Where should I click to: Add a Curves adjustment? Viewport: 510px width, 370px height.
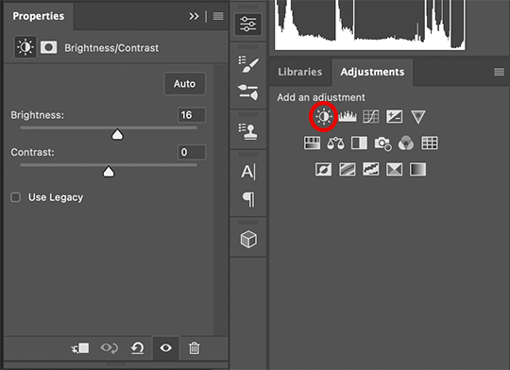[371, 116]
